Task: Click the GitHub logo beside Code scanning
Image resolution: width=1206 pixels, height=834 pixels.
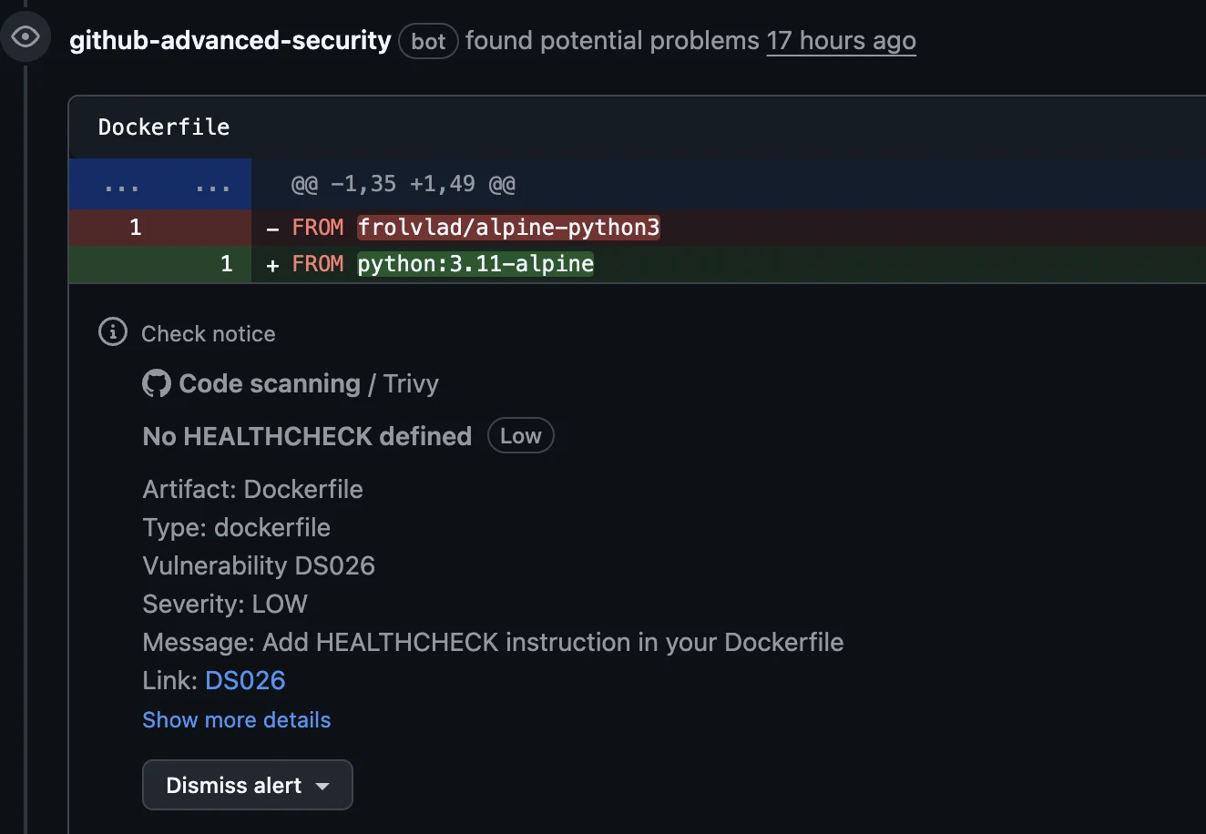Action: click(x=157, y=383)
